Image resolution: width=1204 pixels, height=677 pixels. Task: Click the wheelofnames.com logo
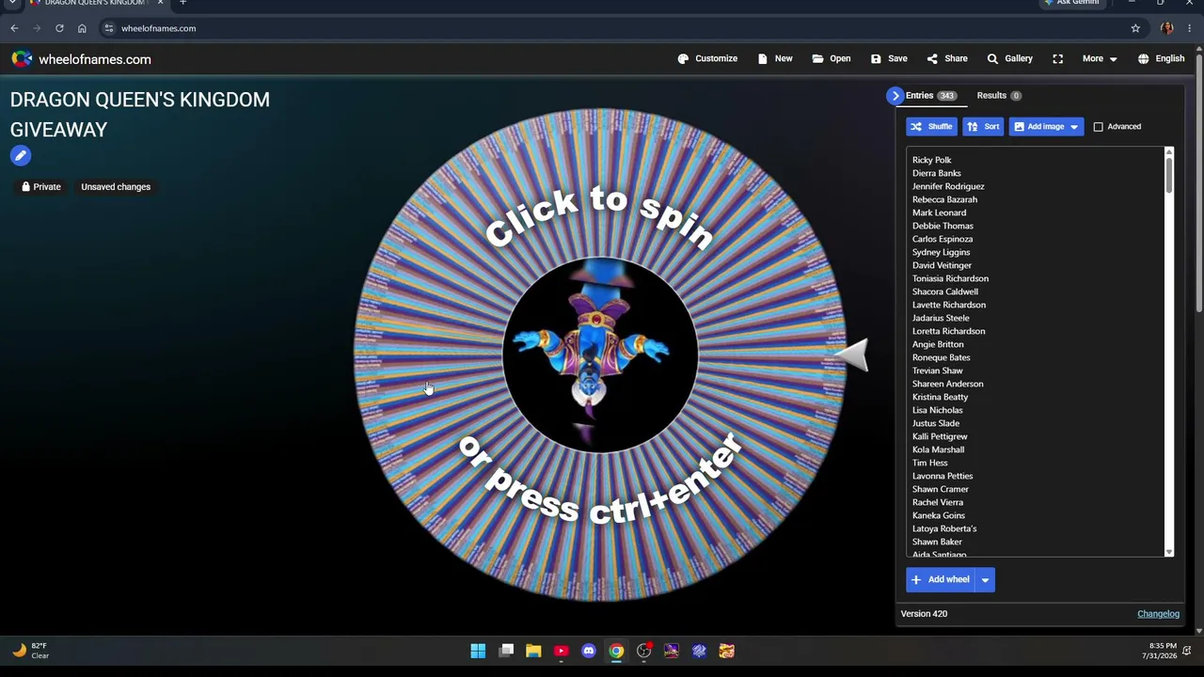(81, 59)
